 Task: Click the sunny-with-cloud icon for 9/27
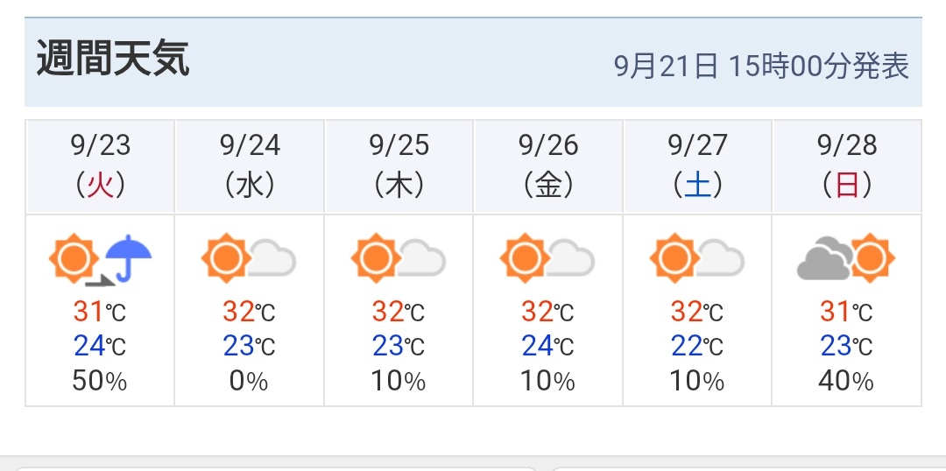click(697, 259)
